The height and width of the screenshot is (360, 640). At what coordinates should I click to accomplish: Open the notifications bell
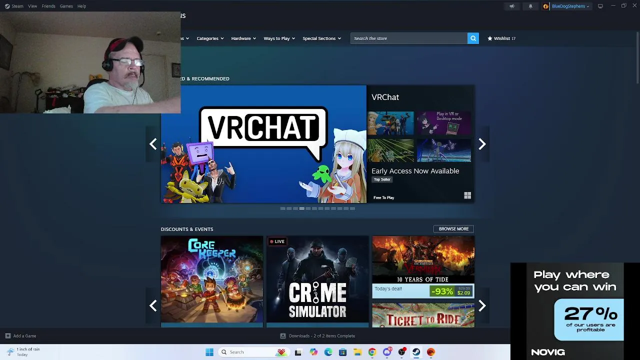tap(530, 6)
